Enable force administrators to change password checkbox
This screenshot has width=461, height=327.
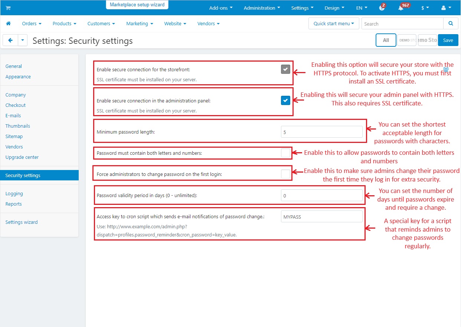[x=285, y=174]
